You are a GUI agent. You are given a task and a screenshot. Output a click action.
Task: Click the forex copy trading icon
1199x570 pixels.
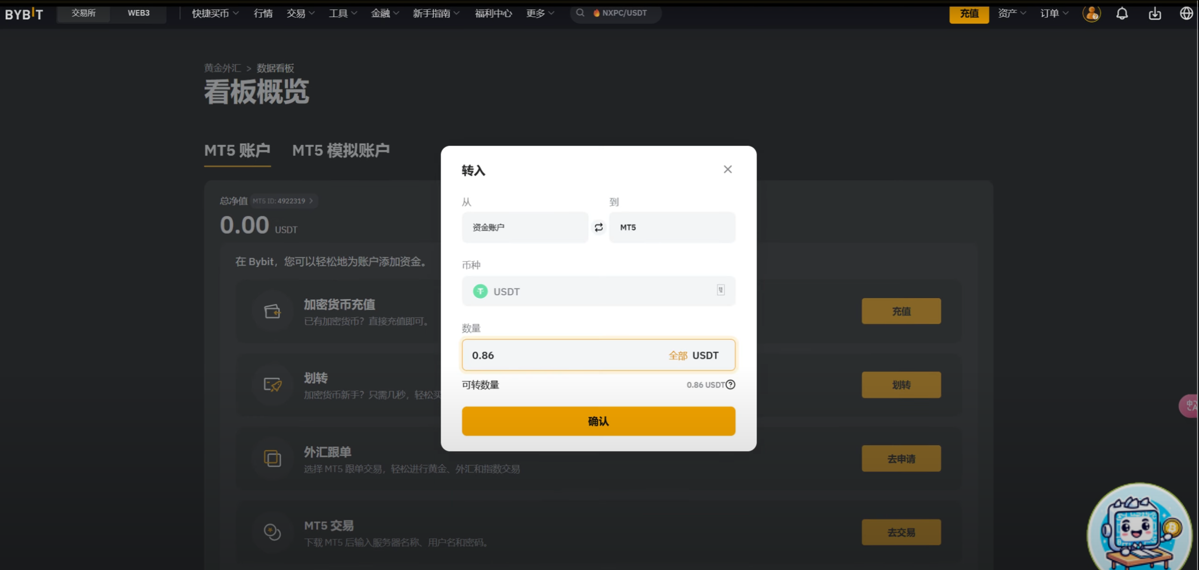click(272, 459)
